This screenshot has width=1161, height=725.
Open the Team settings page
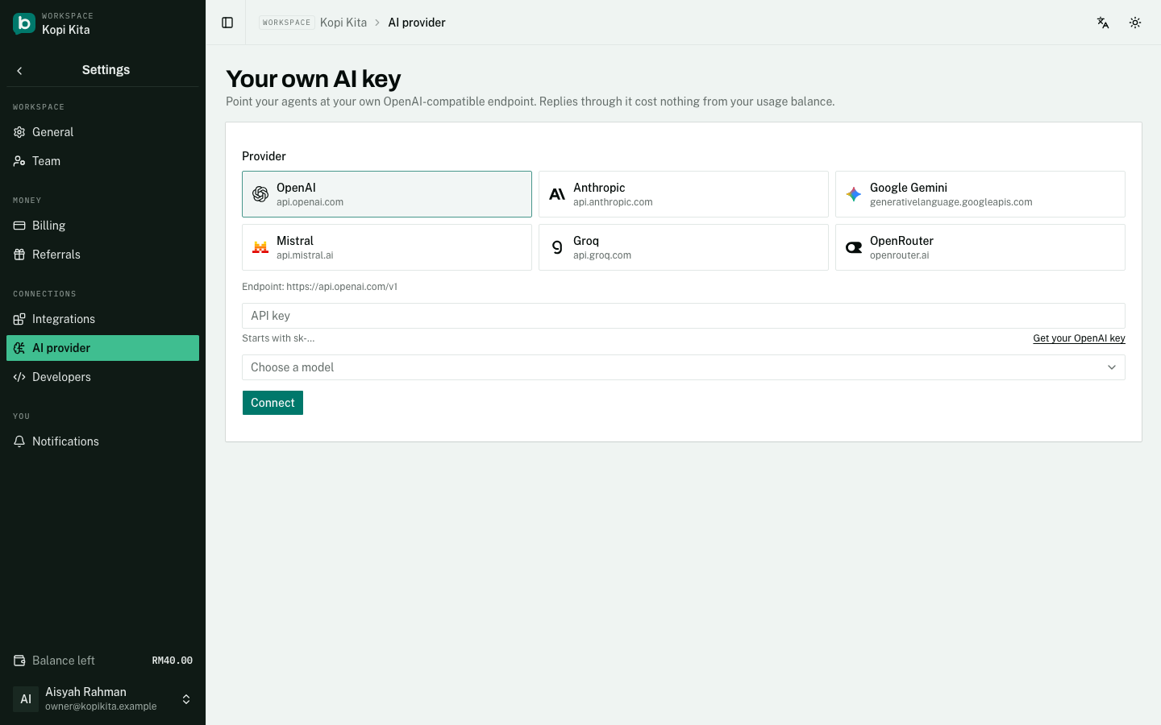[102, 161]
